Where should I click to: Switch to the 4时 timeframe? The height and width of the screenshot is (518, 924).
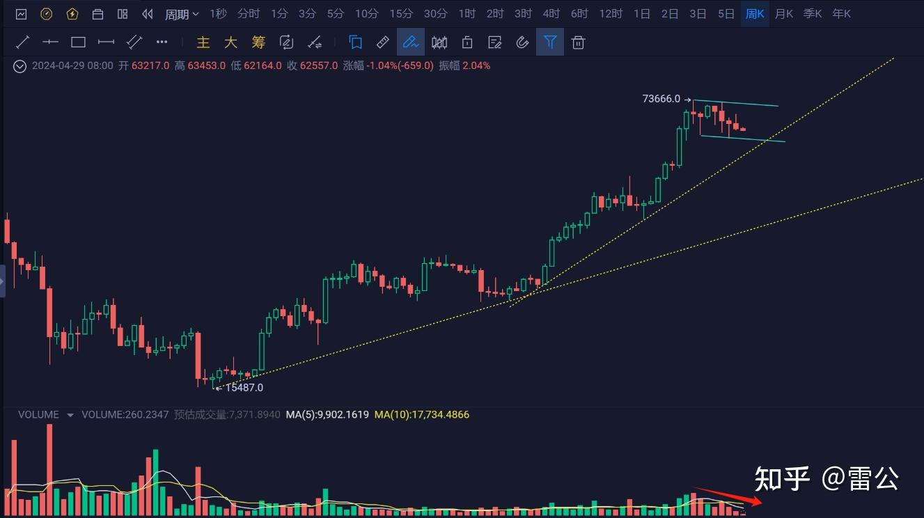coord(551,14)
